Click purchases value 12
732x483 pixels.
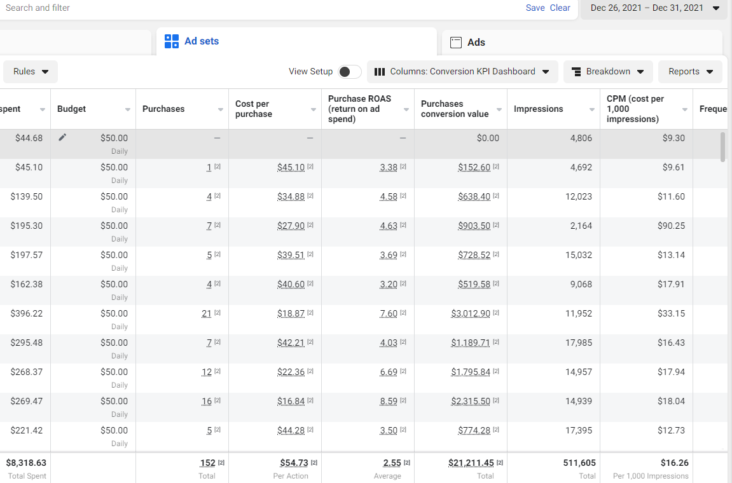[206, 372]
